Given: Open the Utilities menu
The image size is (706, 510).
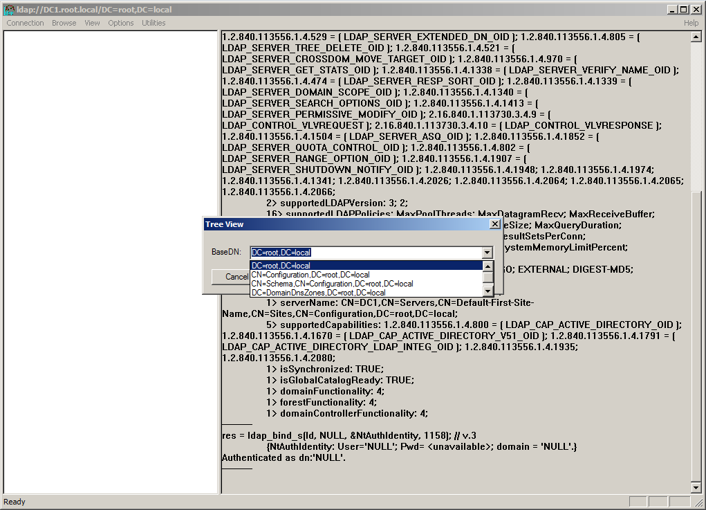Looking at the screenshot, I should point(154,23).
